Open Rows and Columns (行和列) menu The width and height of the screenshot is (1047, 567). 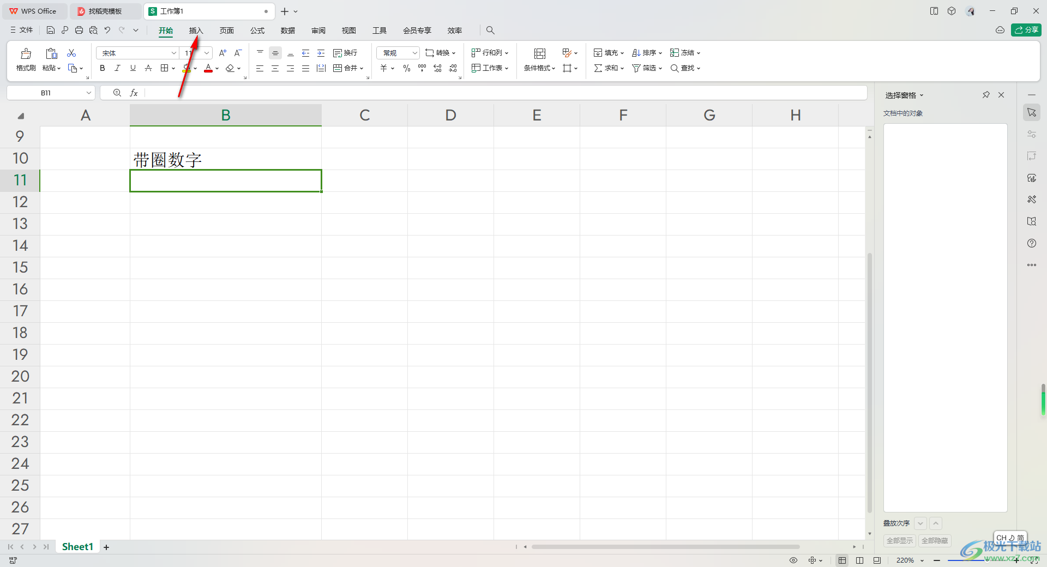(x=490, y=53)
